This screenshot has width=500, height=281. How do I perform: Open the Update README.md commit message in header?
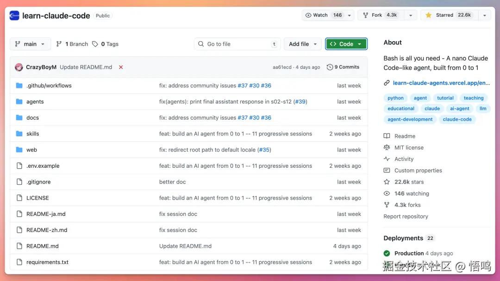[86, 67]
